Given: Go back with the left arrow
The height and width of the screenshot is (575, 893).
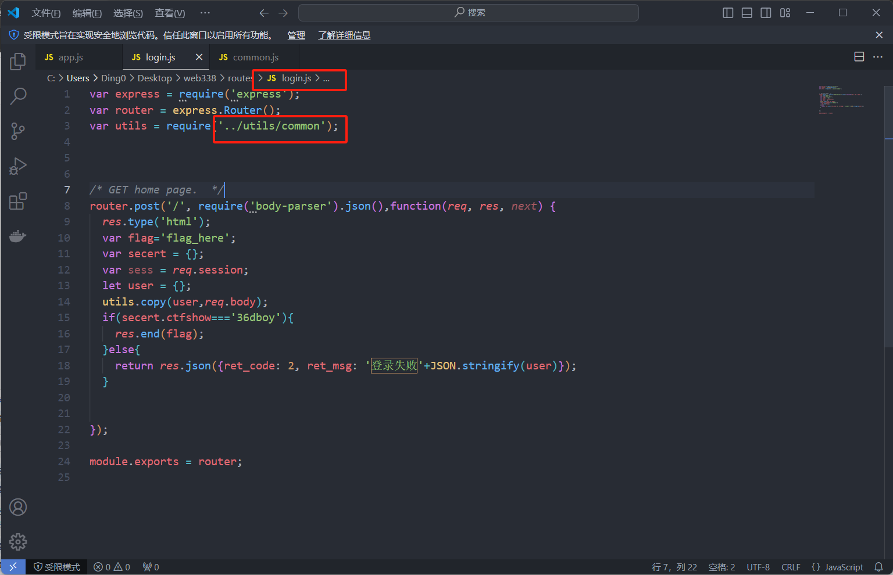Looking at the screenshot, I should pos(264,13).
